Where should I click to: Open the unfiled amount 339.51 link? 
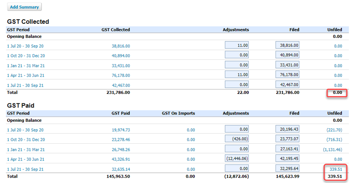(336, 169)
